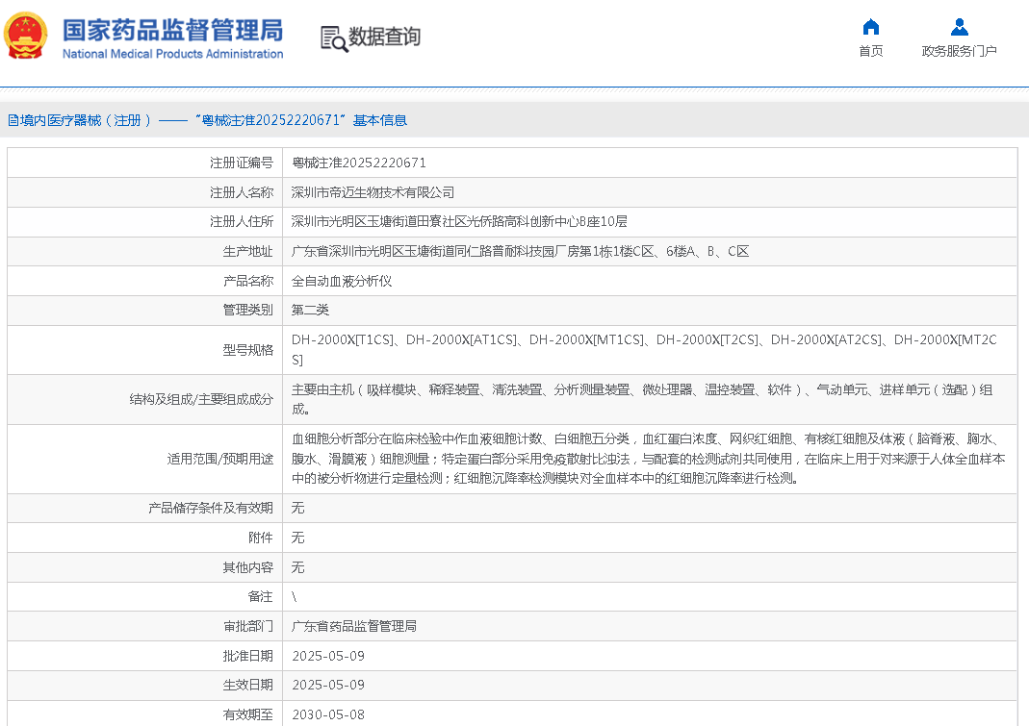Select 无 in the 产品储存条件及有效期 row
This screenshot has width=1029, height=726.
point(298,509)
